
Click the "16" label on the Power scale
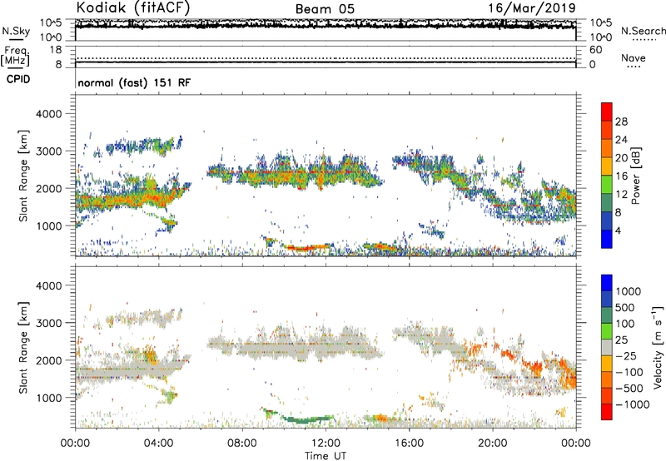pyautogui.click(x=621, y=176)
